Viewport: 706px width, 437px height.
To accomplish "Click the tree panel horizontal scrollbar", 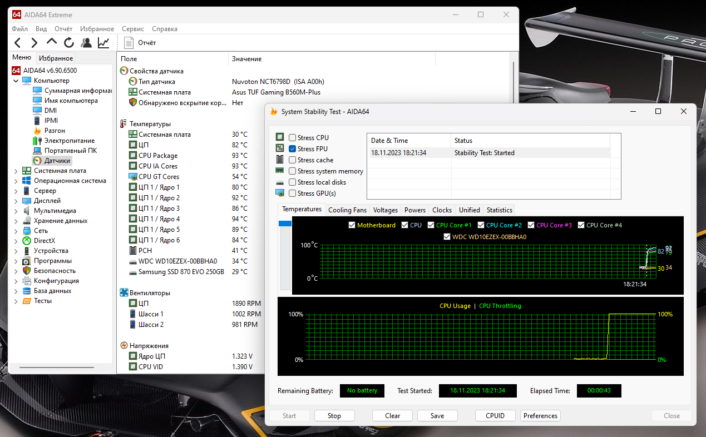I will point(57,368).
